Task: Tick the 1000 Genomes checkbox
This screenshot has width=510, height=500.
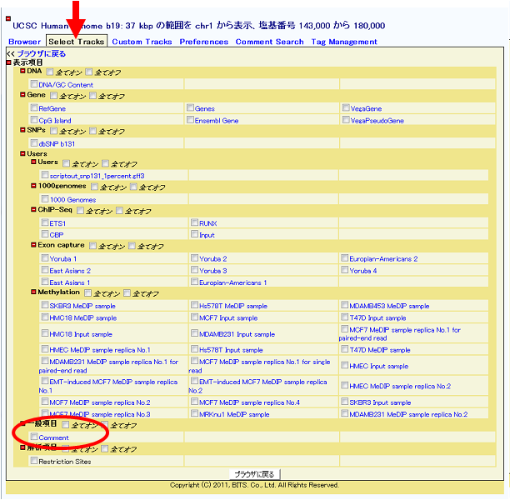Action: (45, 199)
